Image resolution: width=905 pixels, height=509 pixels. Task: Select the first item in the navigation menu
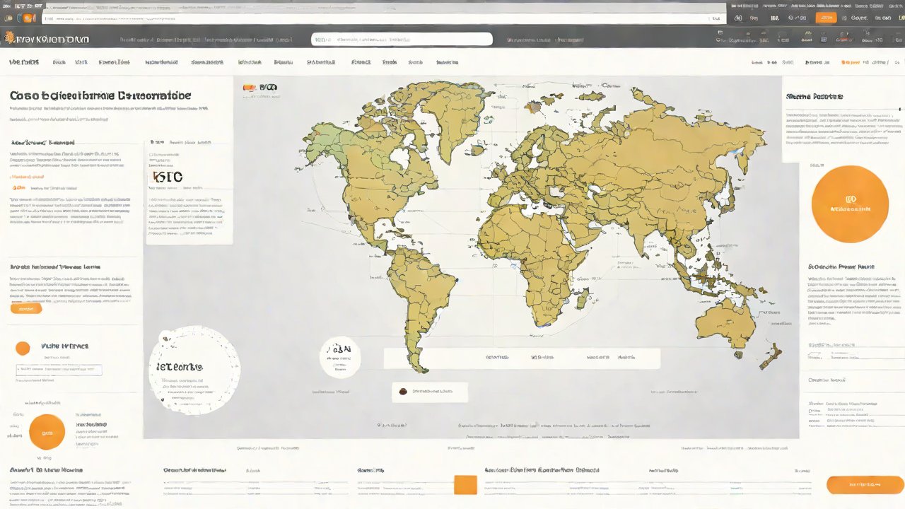point(23,62)
